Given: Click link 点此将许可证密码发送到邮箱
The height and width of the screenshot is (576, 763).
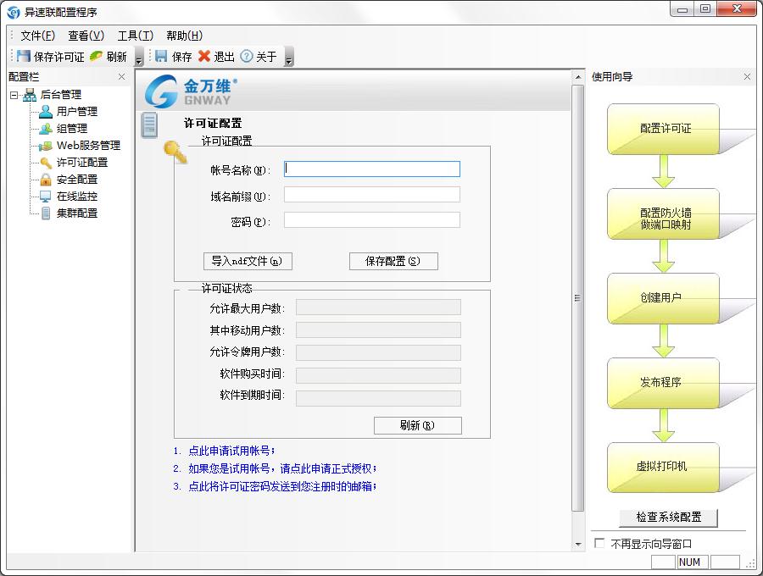Looking at the screenshot, I should point(282,486).
